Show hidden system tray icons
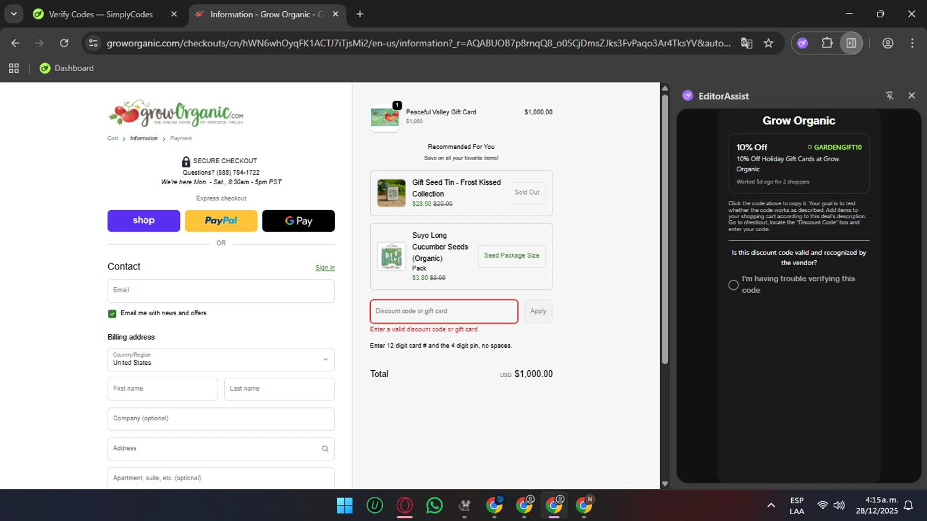 click(771, 506)
